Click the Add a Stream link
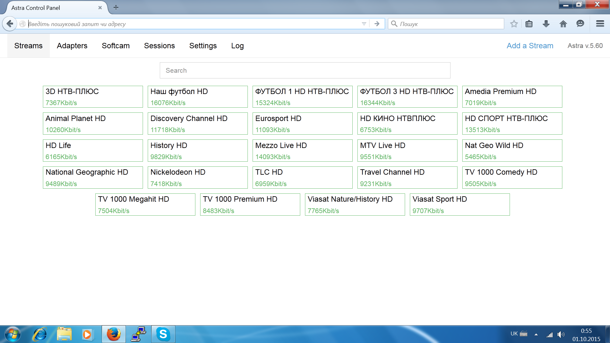 (x=530, y=46)
